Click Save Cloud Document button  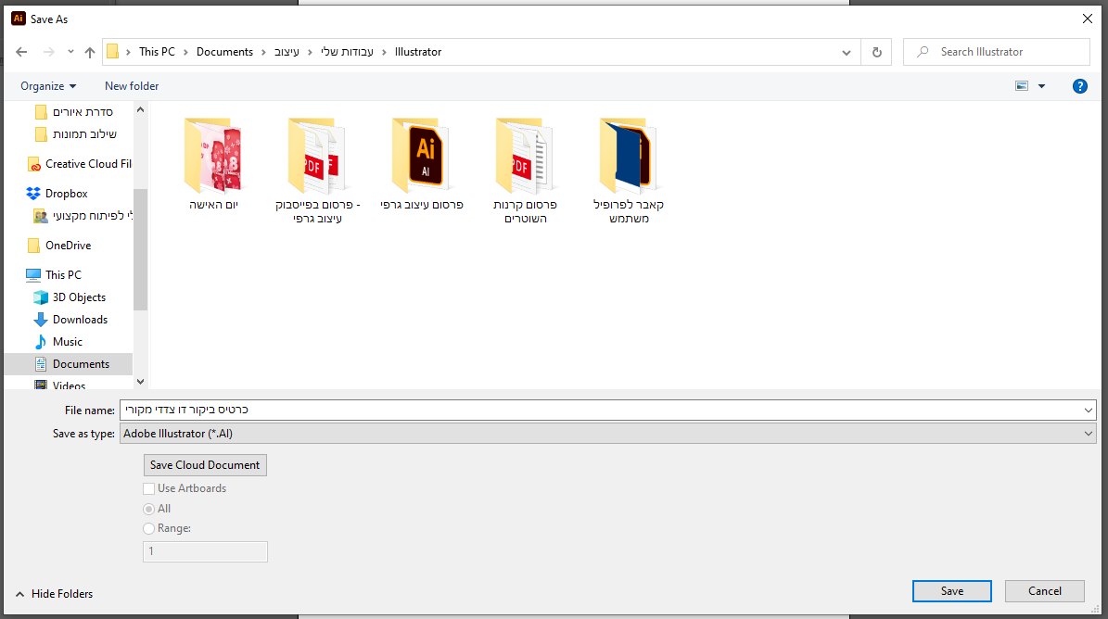[x=205, y=465]
